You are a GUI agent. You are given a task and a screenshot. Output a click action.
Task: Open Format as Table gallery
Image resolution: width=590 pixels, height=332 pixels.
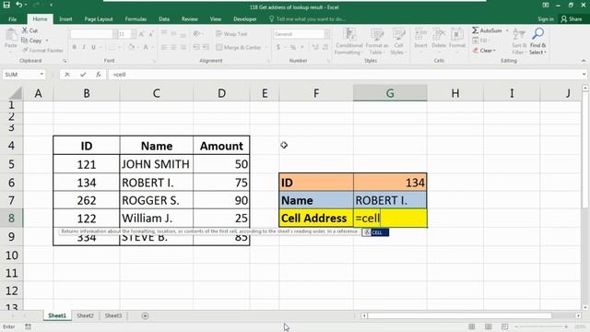[x=377, y=41]
